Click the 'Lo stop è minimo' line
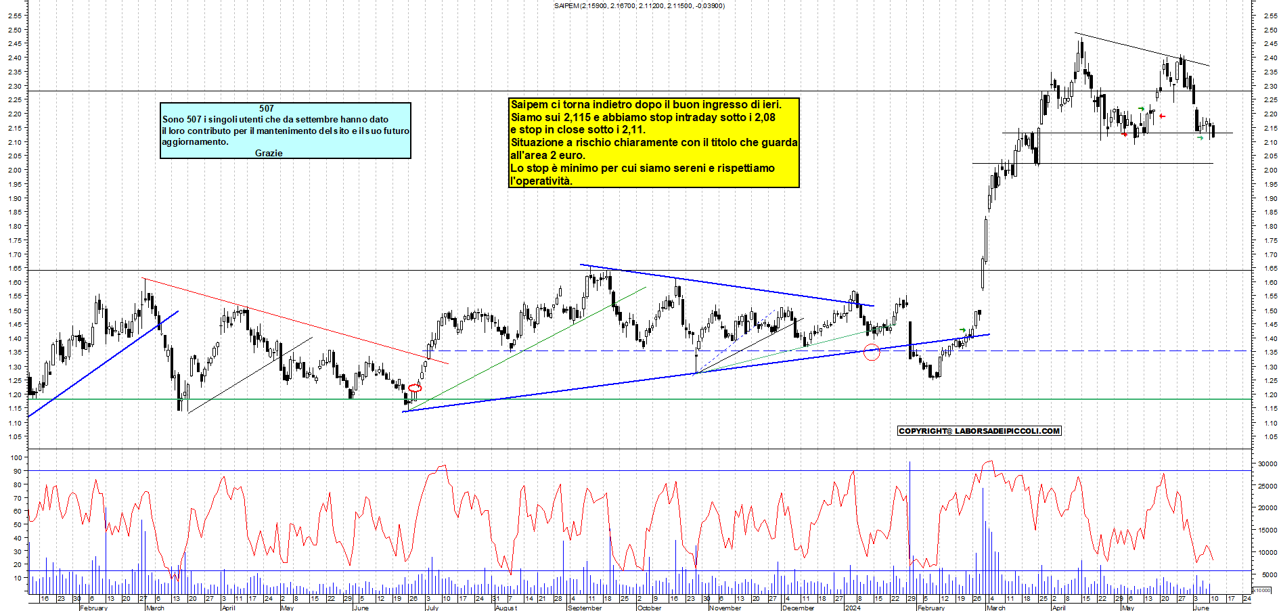This screenshot has height=611, width=1279. [x=642, y=168]
